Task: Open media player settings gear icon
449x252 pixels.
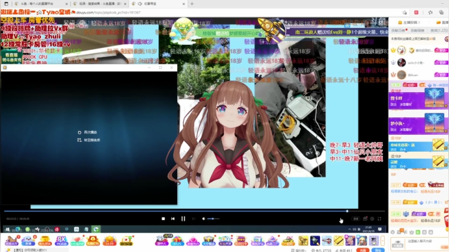Action: click(372, 219)
